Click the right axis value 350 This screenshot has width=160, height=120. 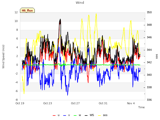149,12
